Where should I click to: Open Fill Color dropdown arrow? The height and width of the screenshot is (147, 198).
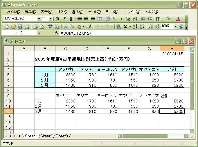[x=173, y=19]
